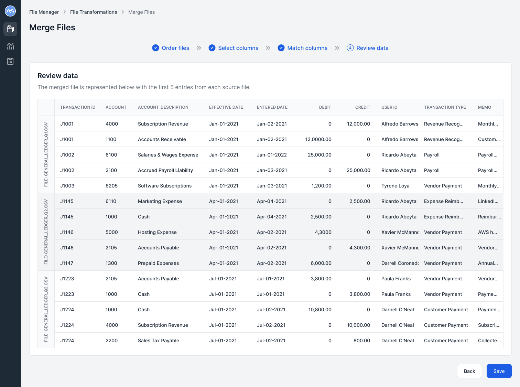This screenshot has width=520, height=387.
Task: Select the Accrued Payroll Liability cell
Action: tap(165, 170)
